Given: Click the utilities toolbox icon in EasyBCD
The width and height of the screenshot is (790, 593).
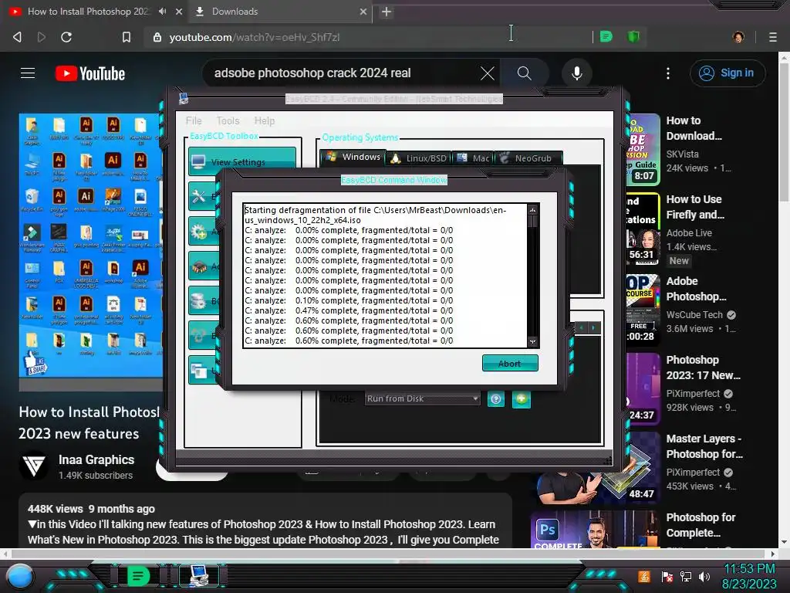Looking at the screenshot, I should pyautogui.click(x=198, y=371).
